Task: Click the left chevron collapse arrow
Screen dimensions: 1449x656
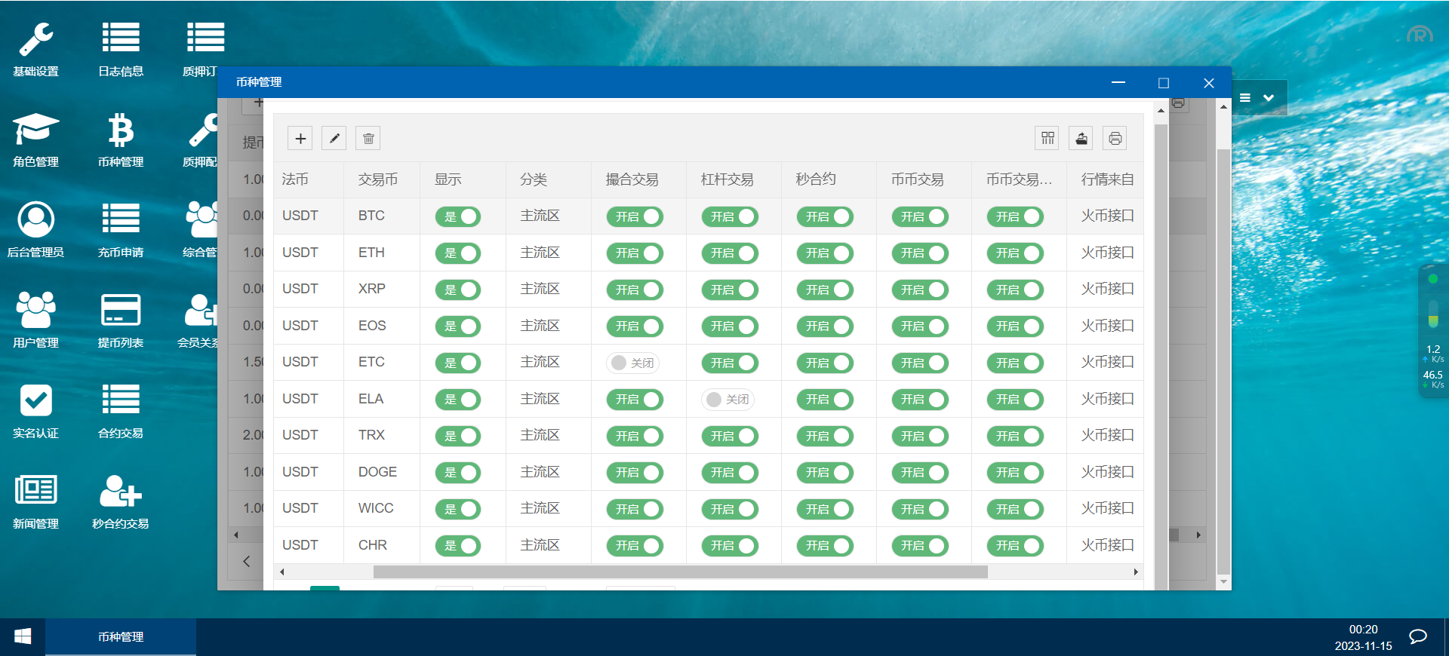Action: 247,561
